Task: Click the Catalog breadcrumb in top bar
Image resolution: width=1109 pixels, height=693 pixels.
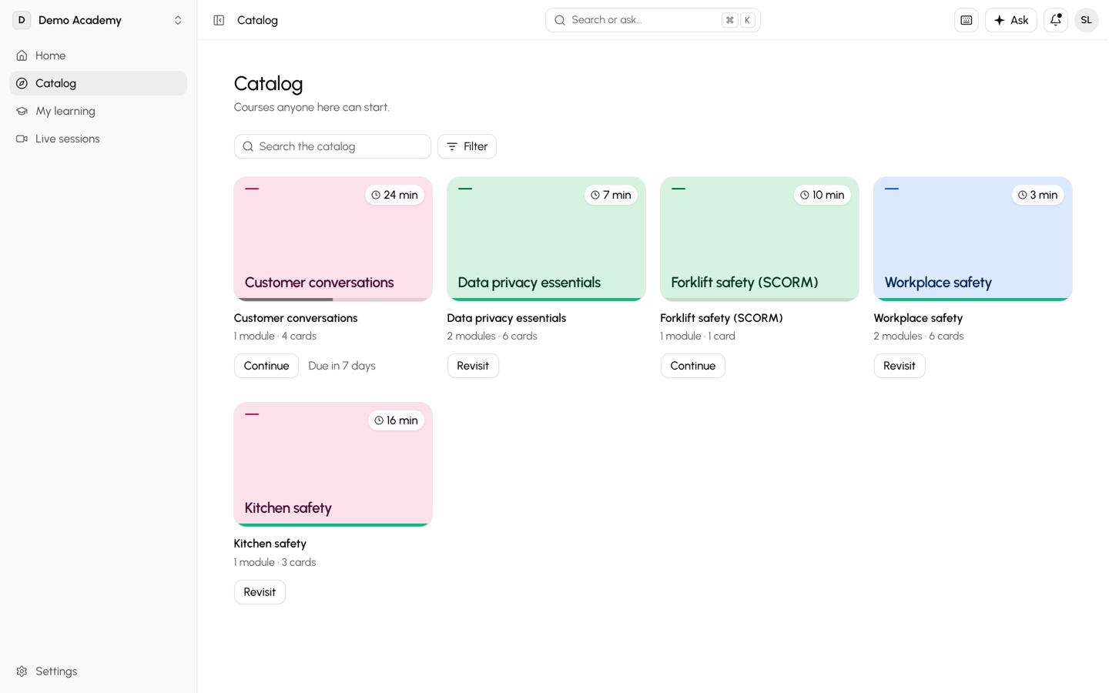Action: pos(257,20)
